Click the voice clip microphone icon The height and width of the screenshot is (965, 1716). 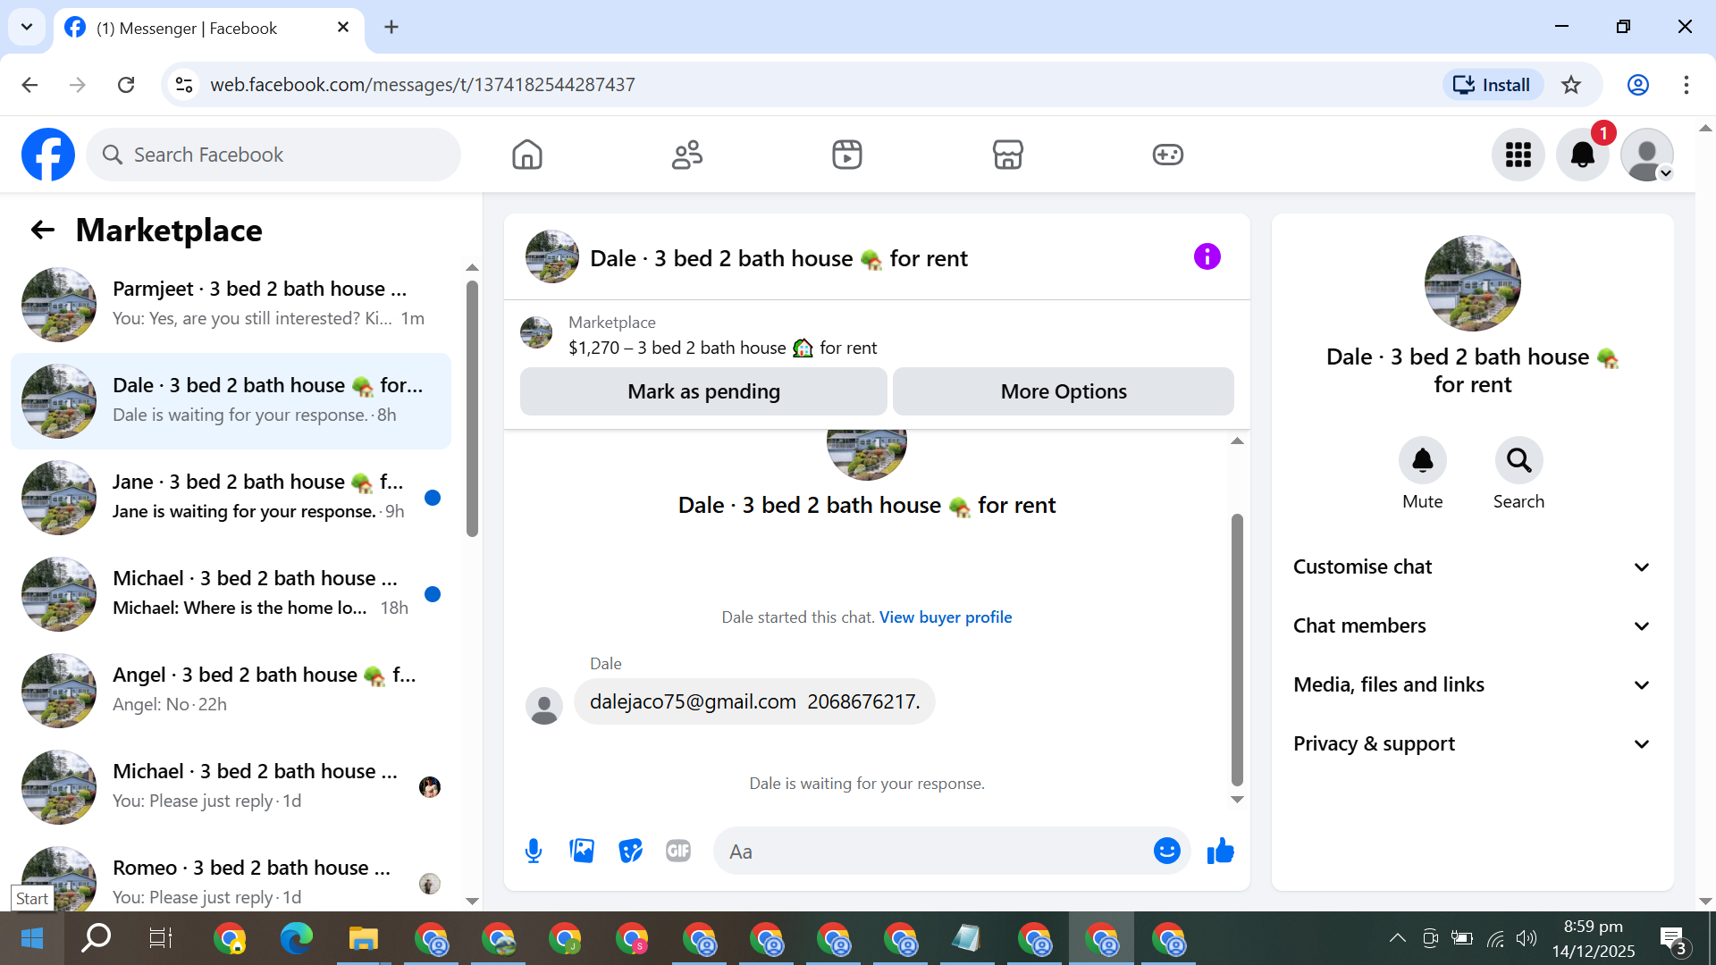(534, 851)
